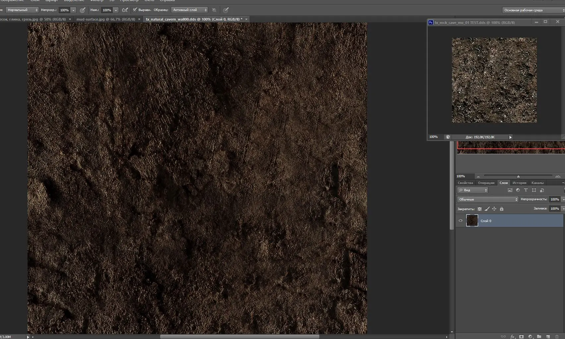Open the История panel tab
This screenshot has height=339, width=565.
[519, 183]
